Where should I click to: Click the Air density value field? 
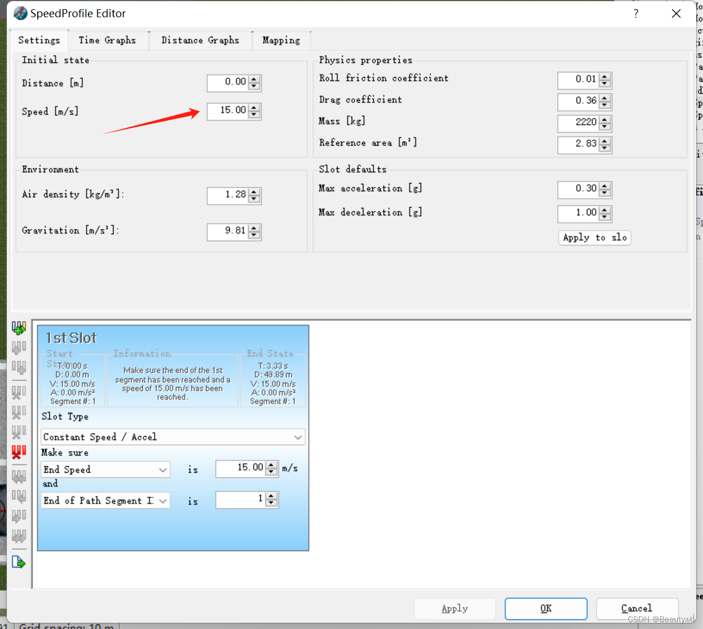click(228, 195)
